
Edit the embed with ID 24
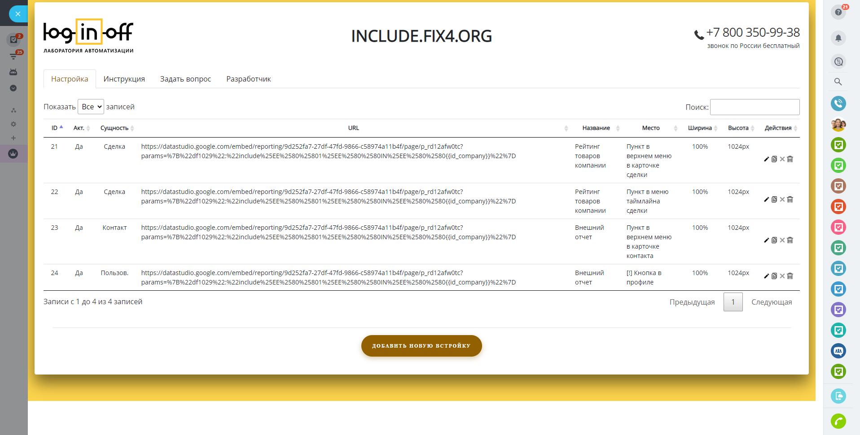tap(766, 276)
